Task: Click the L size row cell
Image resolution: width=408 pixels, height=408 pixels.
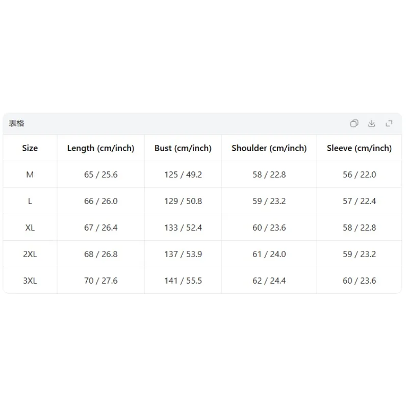Action: (30, 201)
